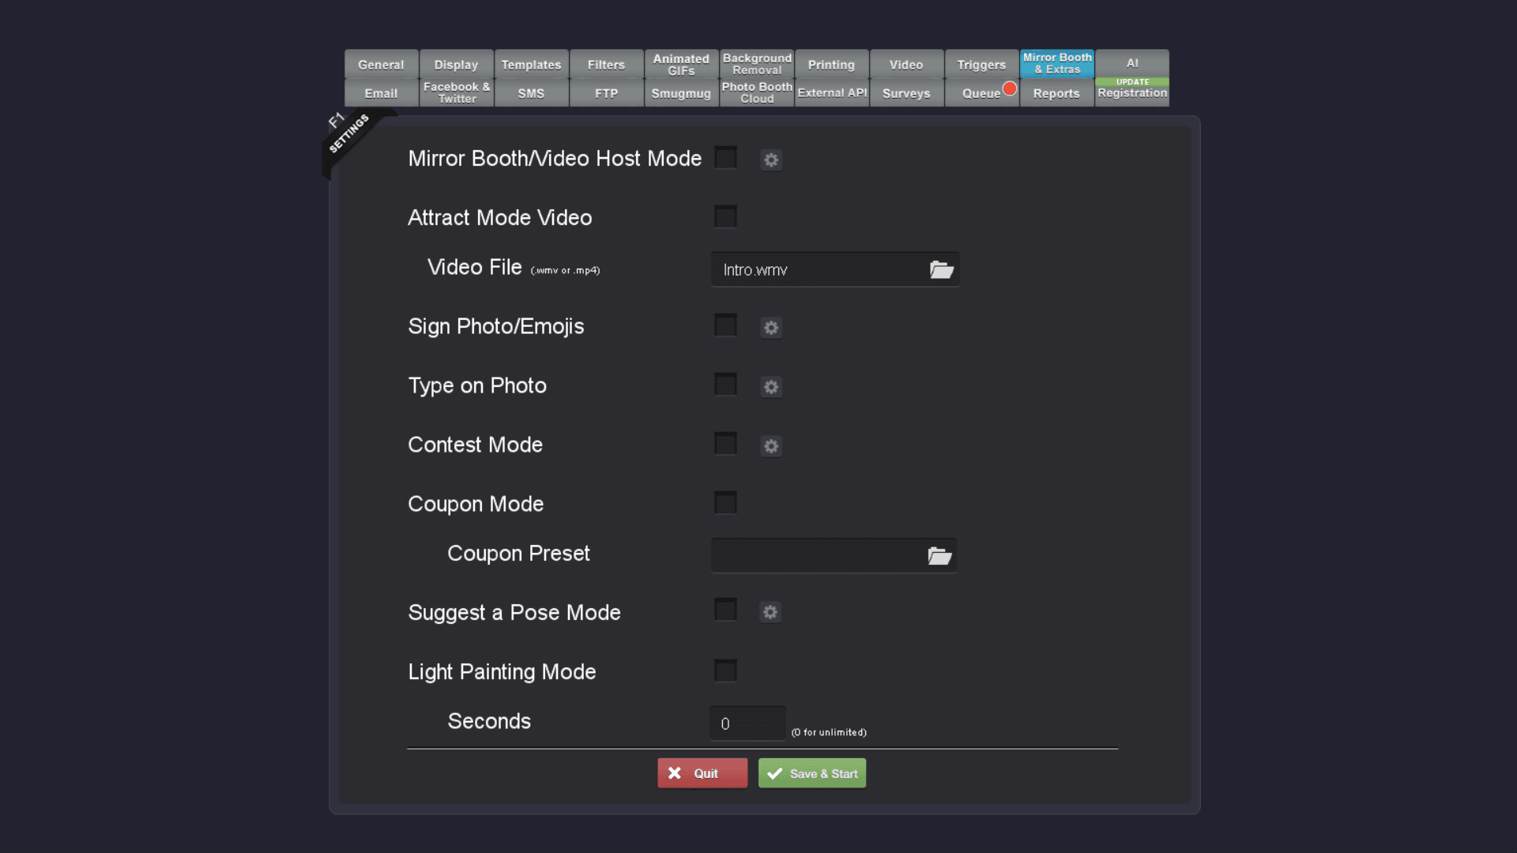
Task: Browse for Coupon Preset with folder icon
Action: (939, 556)
